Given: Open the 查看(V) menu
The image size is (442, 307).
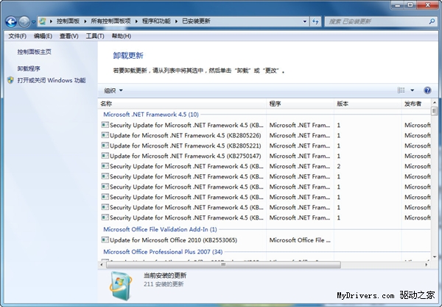Looking at the screenshot, I should (x=69, y=36).
